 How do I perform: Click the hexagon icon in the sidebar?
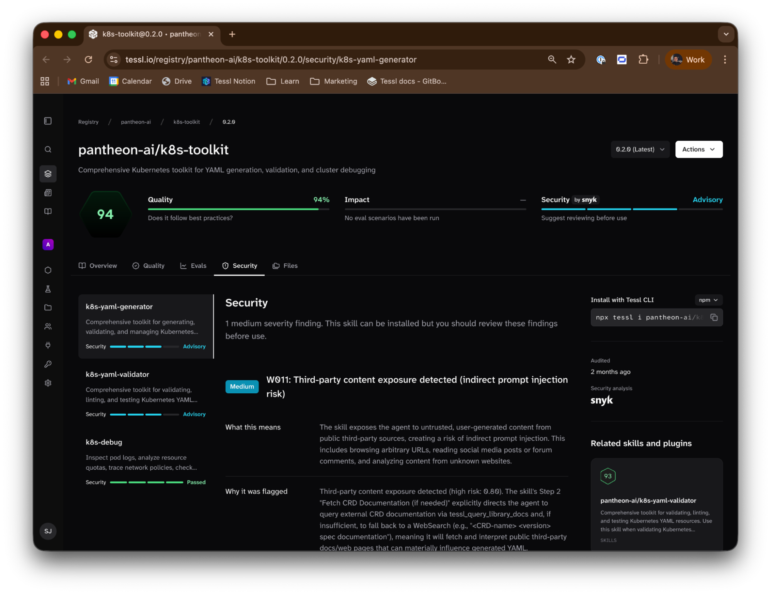[48, 270]
